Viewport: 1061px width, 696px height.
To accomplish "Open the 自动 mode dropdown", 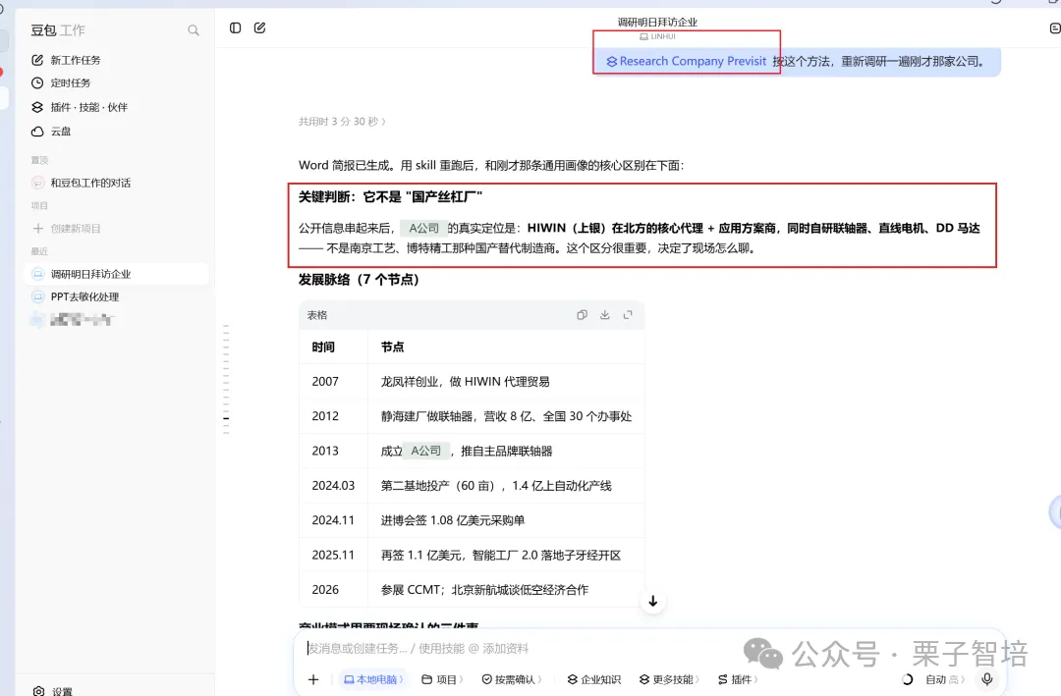I will tap(945, 679).
